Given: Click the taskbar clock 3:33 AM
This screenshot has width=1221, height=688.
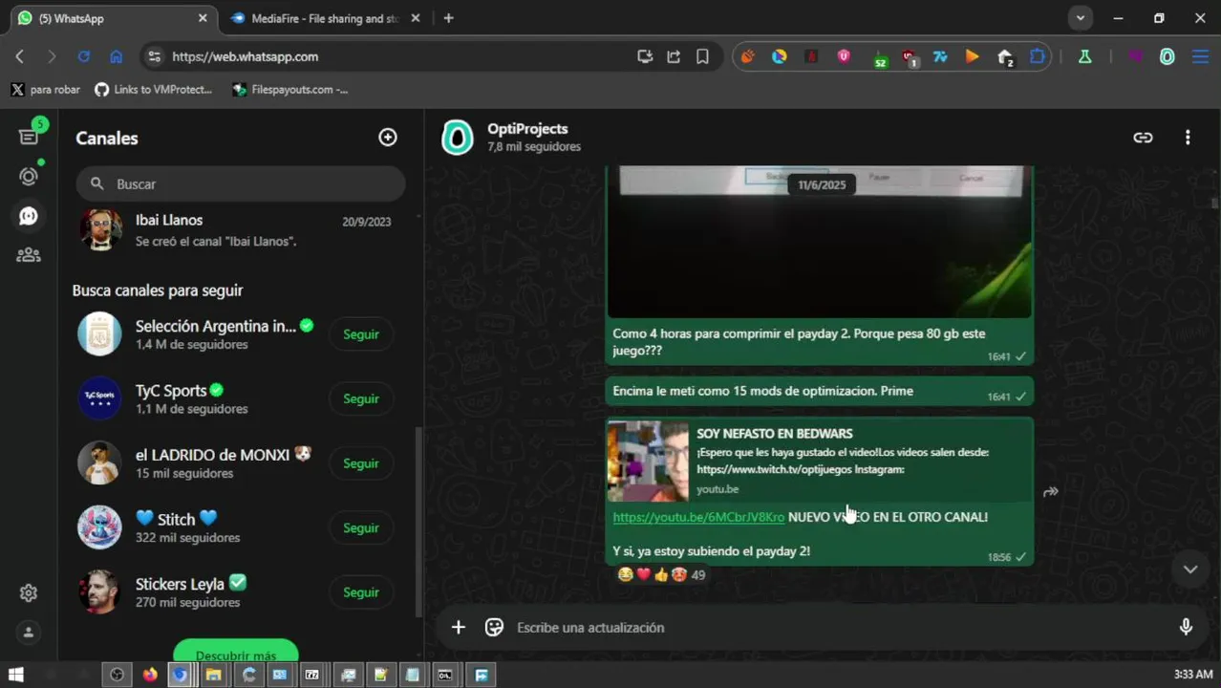Looking at the screenshot, I should [1192, 675].
